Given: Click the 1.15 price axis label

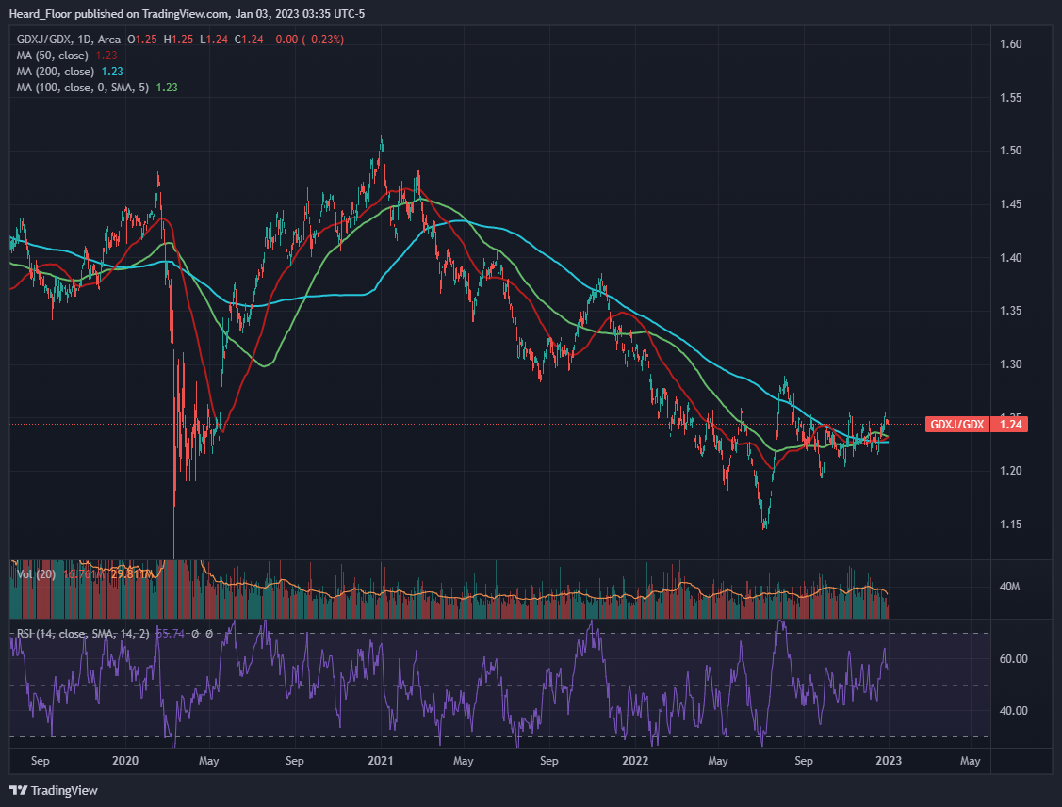Looking at the screenshot, I should tap(1010, 524).
